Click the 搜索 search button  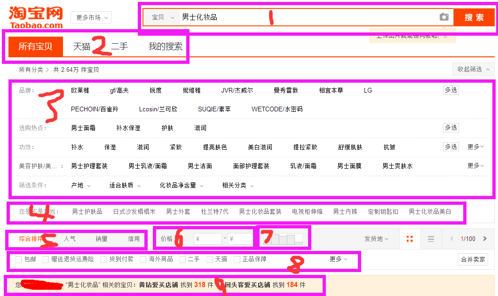point(474,17)
